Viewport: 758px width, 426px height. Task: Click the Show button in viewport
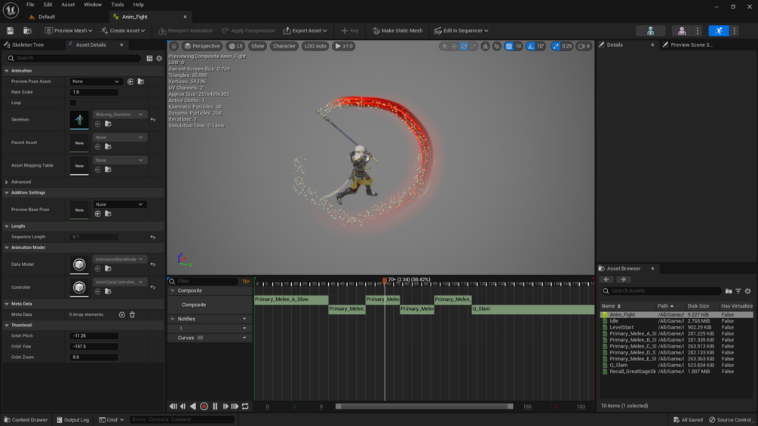coord(258,46)
